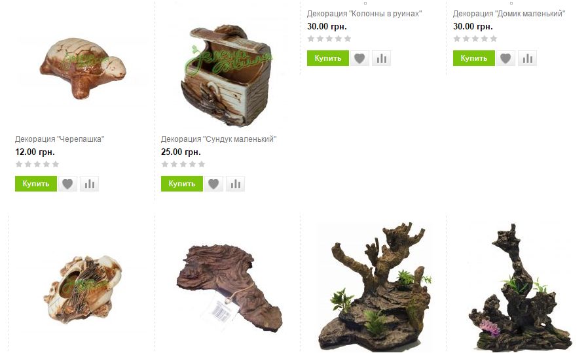Image resolution: width=588 pixels, height=353 pixels.
Task: Compare "Черепашка" using bar chart icon
Action: tap(89, 184)
